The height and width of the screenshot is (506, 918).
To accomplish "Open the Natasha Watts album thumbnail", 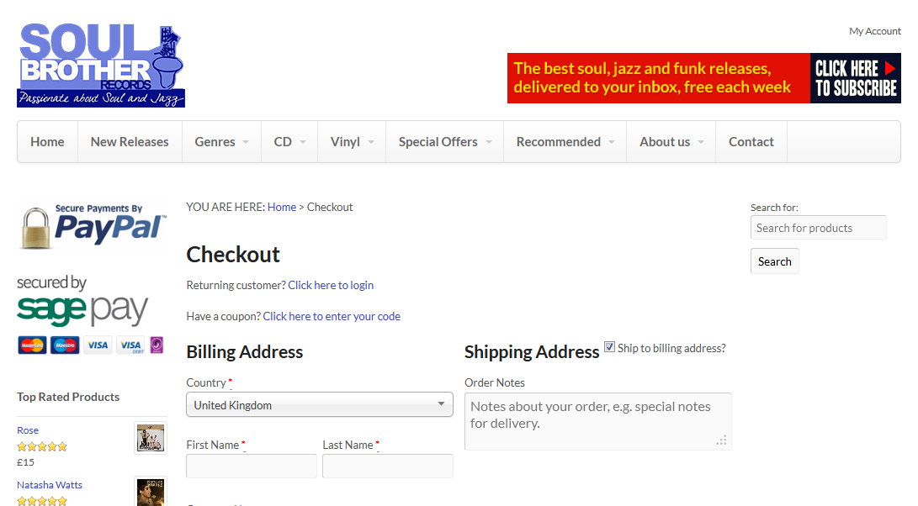I will click(150, 492).
